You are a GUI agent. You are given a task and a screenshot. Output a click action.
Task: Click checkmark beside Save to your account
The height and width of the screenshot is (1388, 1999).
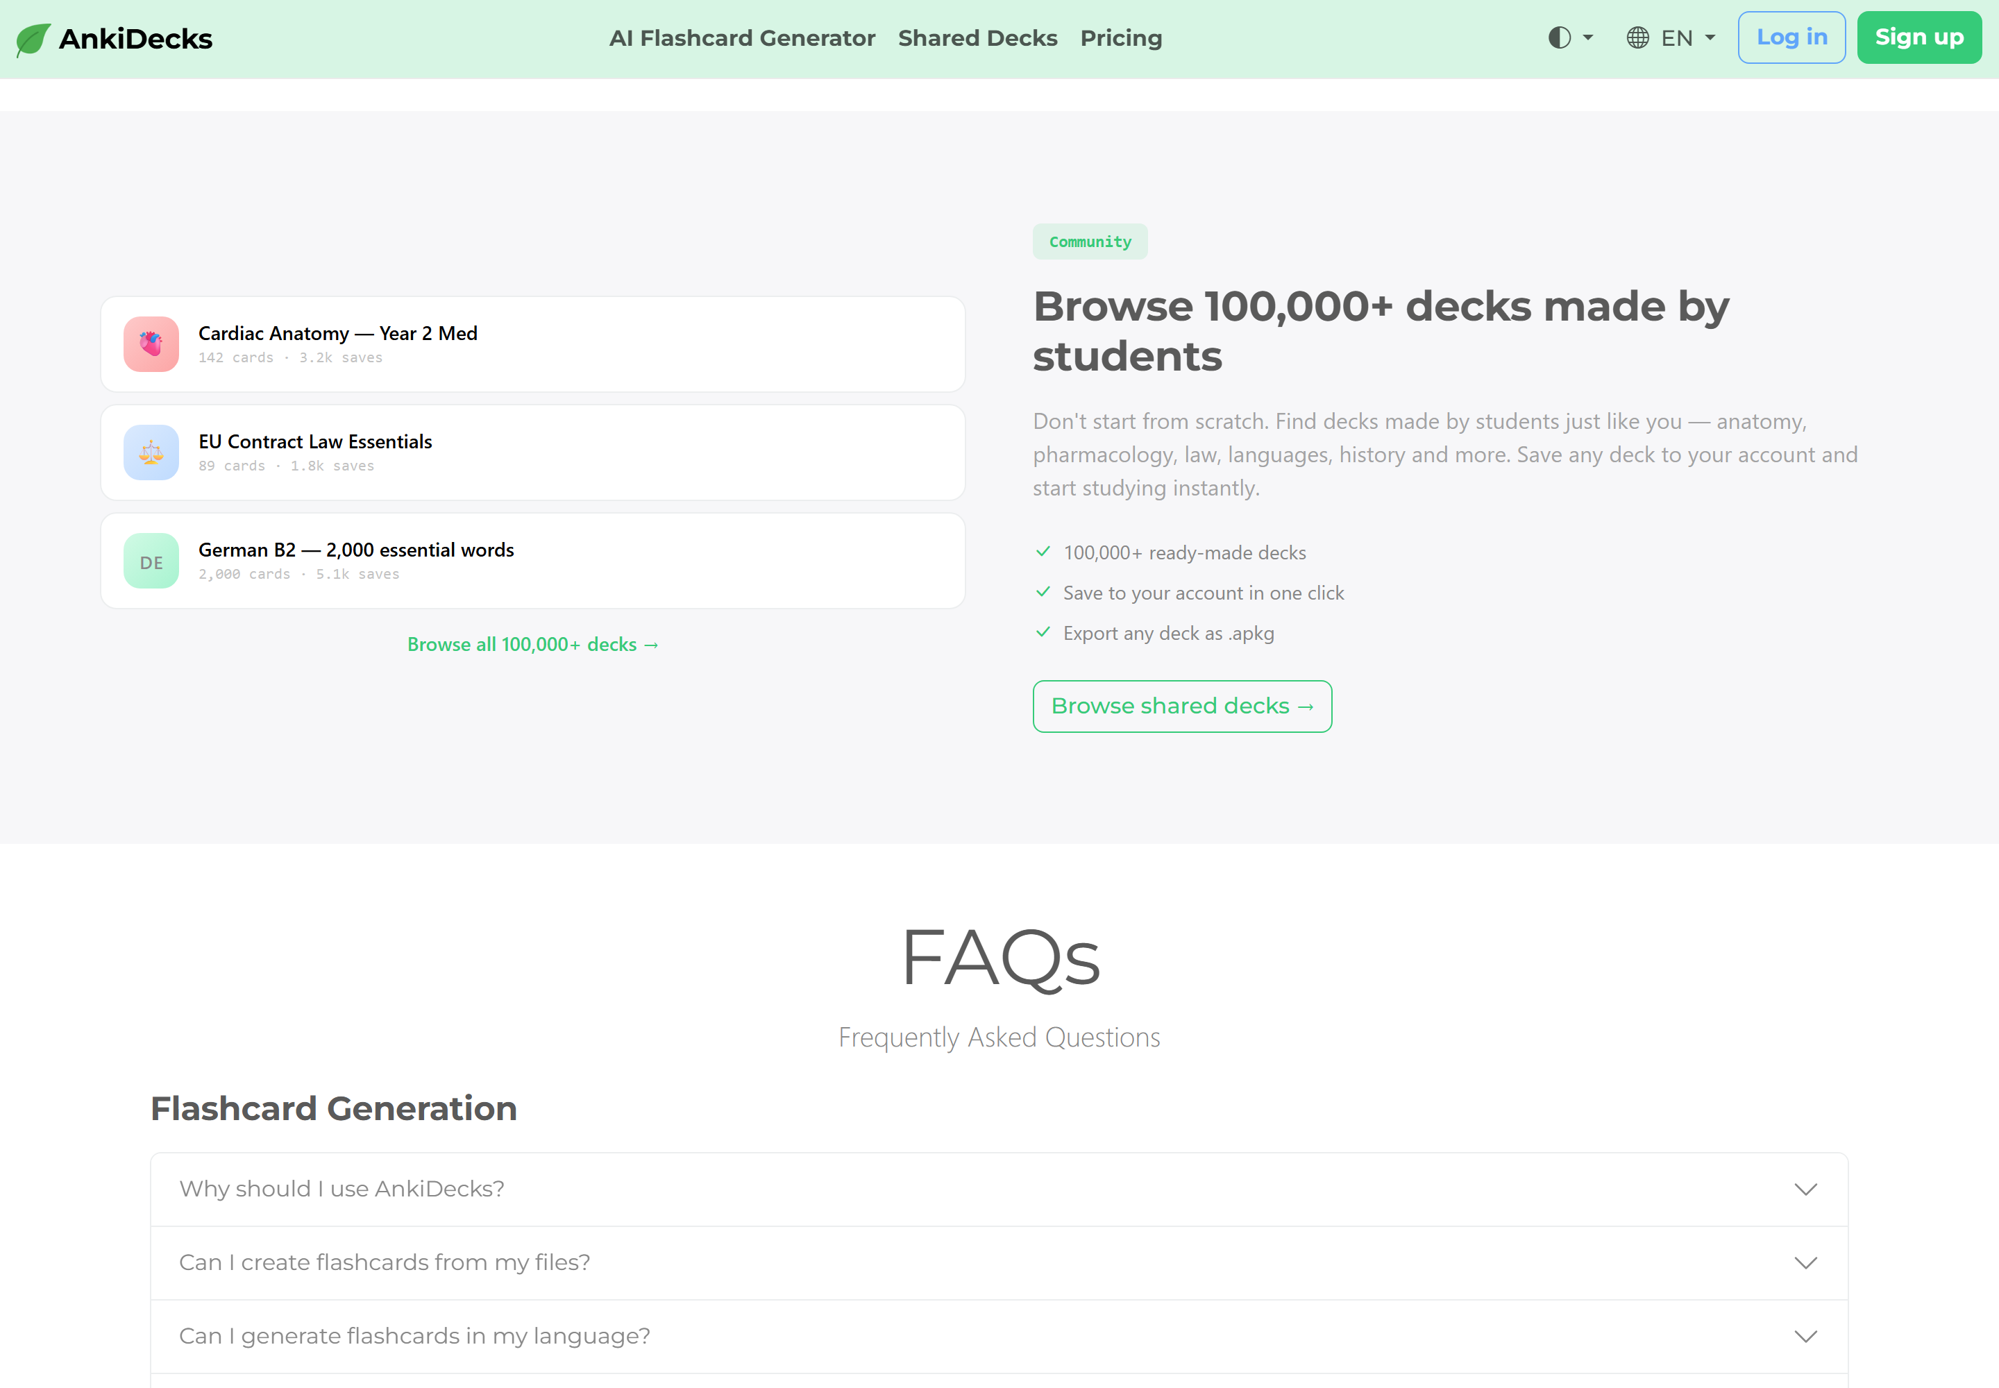click(1043, 592)
